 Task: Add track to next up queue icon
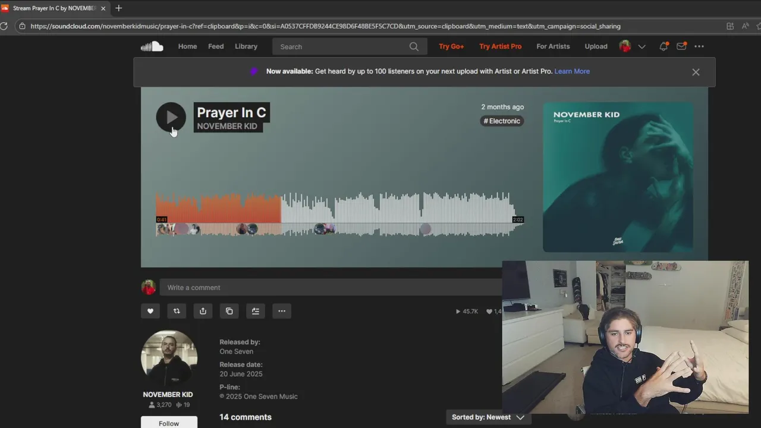(256, 311)
